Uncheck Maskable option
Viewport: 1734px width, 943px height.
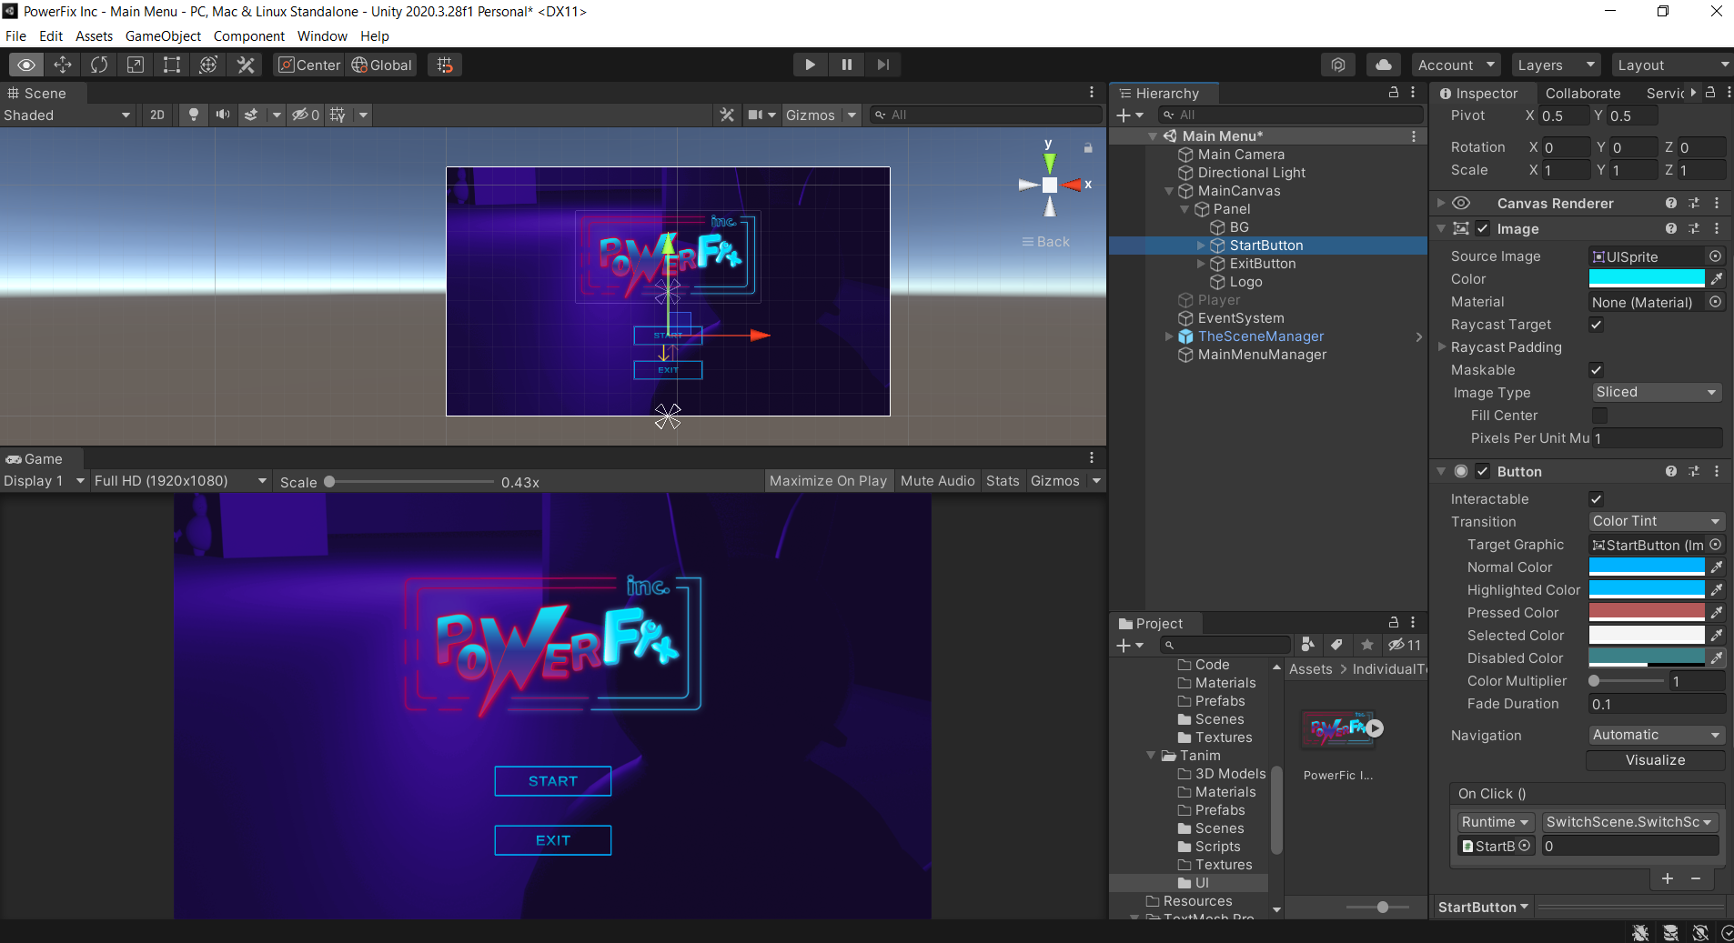1597,370
